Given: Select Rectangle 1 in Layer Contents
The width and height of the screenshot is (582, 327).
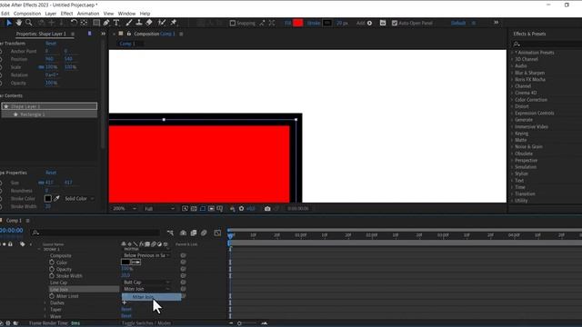Looking at the screenshot, I should coord(49,114).
